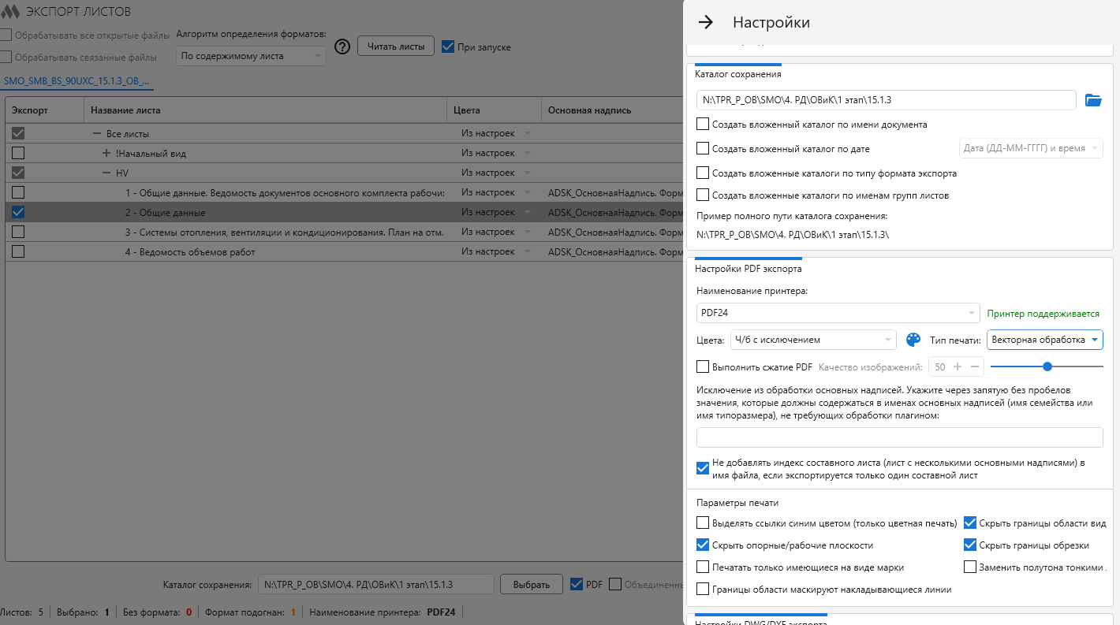1120x625 pixels.
Task: Open Цвета Ч/б с исключением dropdown
Action: pyautogui.click(x=813, y=340)
